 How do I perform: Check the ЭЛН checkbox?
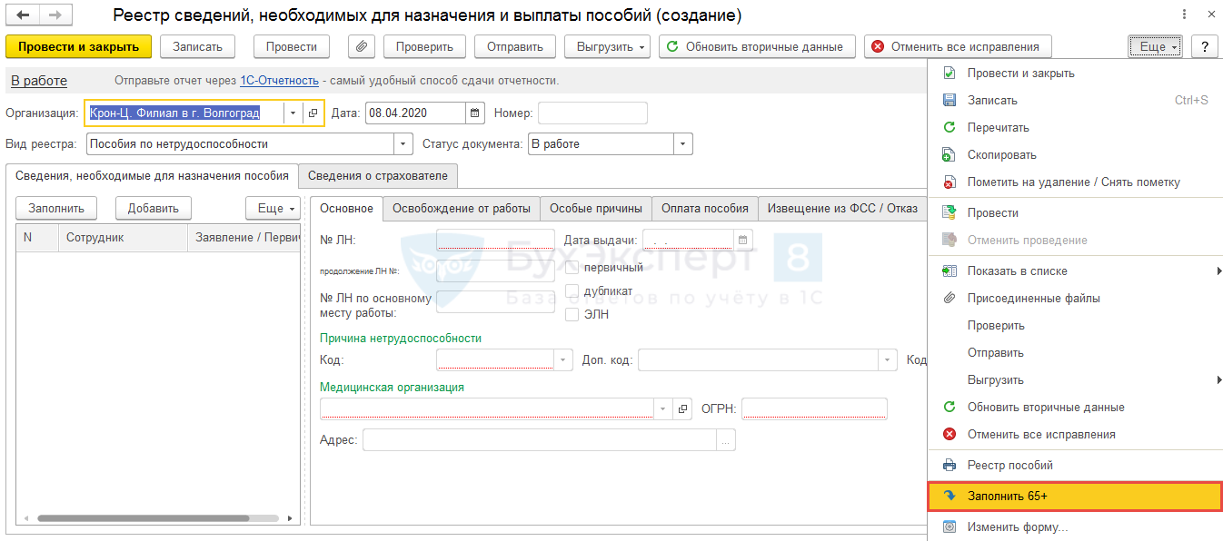point(572,315)
